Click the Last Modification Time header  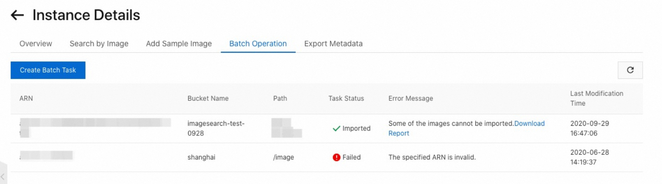[597, 99]
